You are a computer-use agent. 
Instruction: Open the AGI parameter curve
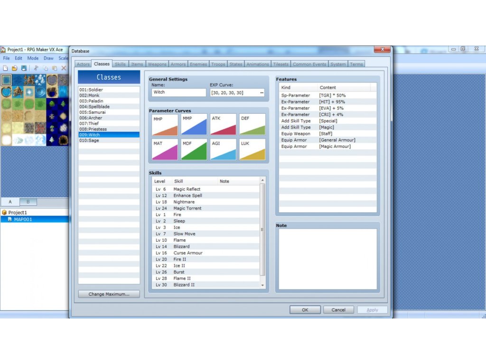[223, 150]
